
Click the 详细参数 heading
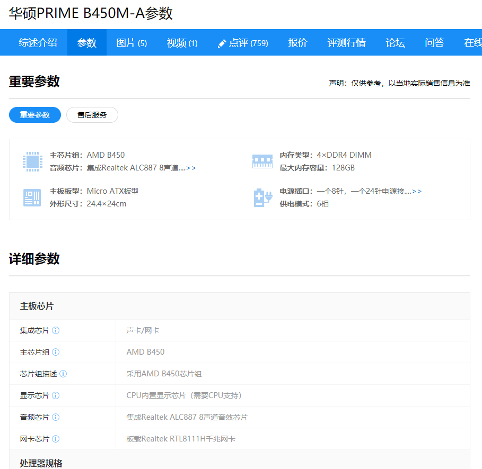[x=34, y=259]
